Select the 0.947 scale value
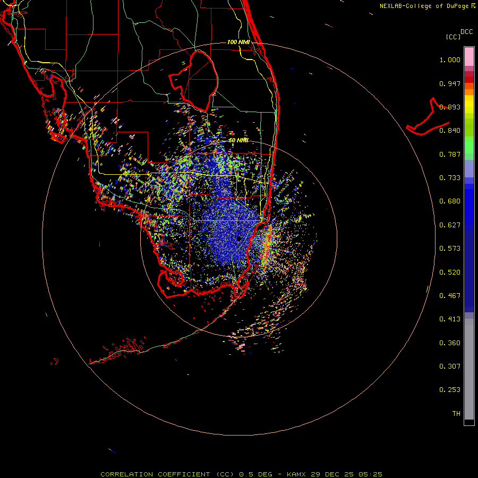This screenshot has height=478, width=478. pos(450,83)
